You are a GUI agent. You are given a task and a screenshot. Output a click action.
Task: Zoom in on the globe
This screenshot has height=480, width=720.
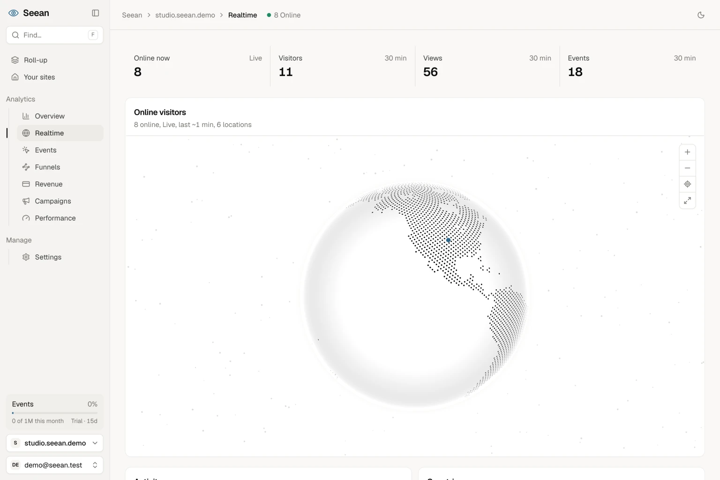click(x=687, y=152)
